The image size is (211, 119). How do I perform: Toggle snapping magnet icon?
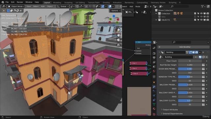[x=77, y=6]
